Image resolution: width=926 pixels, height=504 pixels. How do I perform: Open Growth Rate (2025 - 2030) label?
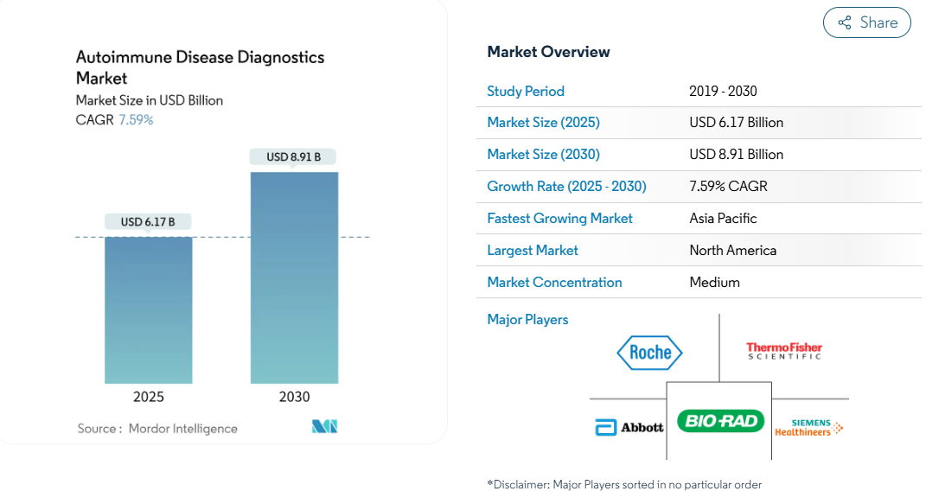(566, 186)
